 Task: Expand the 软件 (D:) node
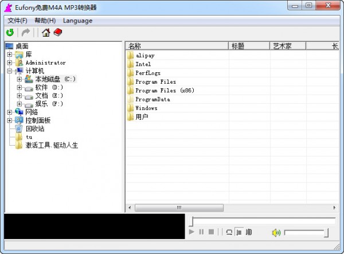pyautogui.click(x=19, y=87)
